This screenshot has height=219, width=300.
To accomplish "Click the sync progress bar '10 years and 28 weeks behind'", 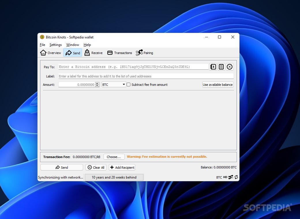I will (x=114, y=177).
